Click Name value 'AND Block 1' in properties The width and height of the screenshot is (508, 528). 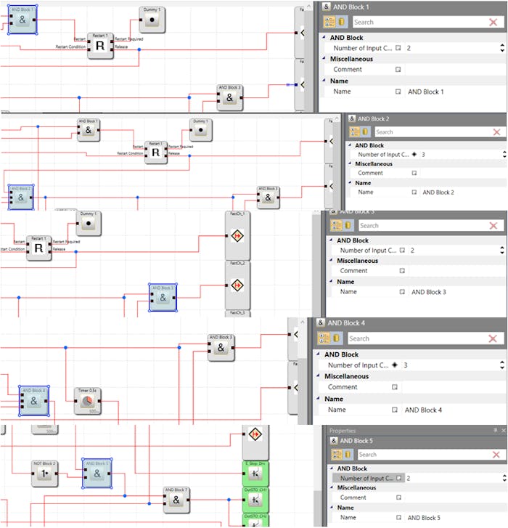(x=425, y=92)
